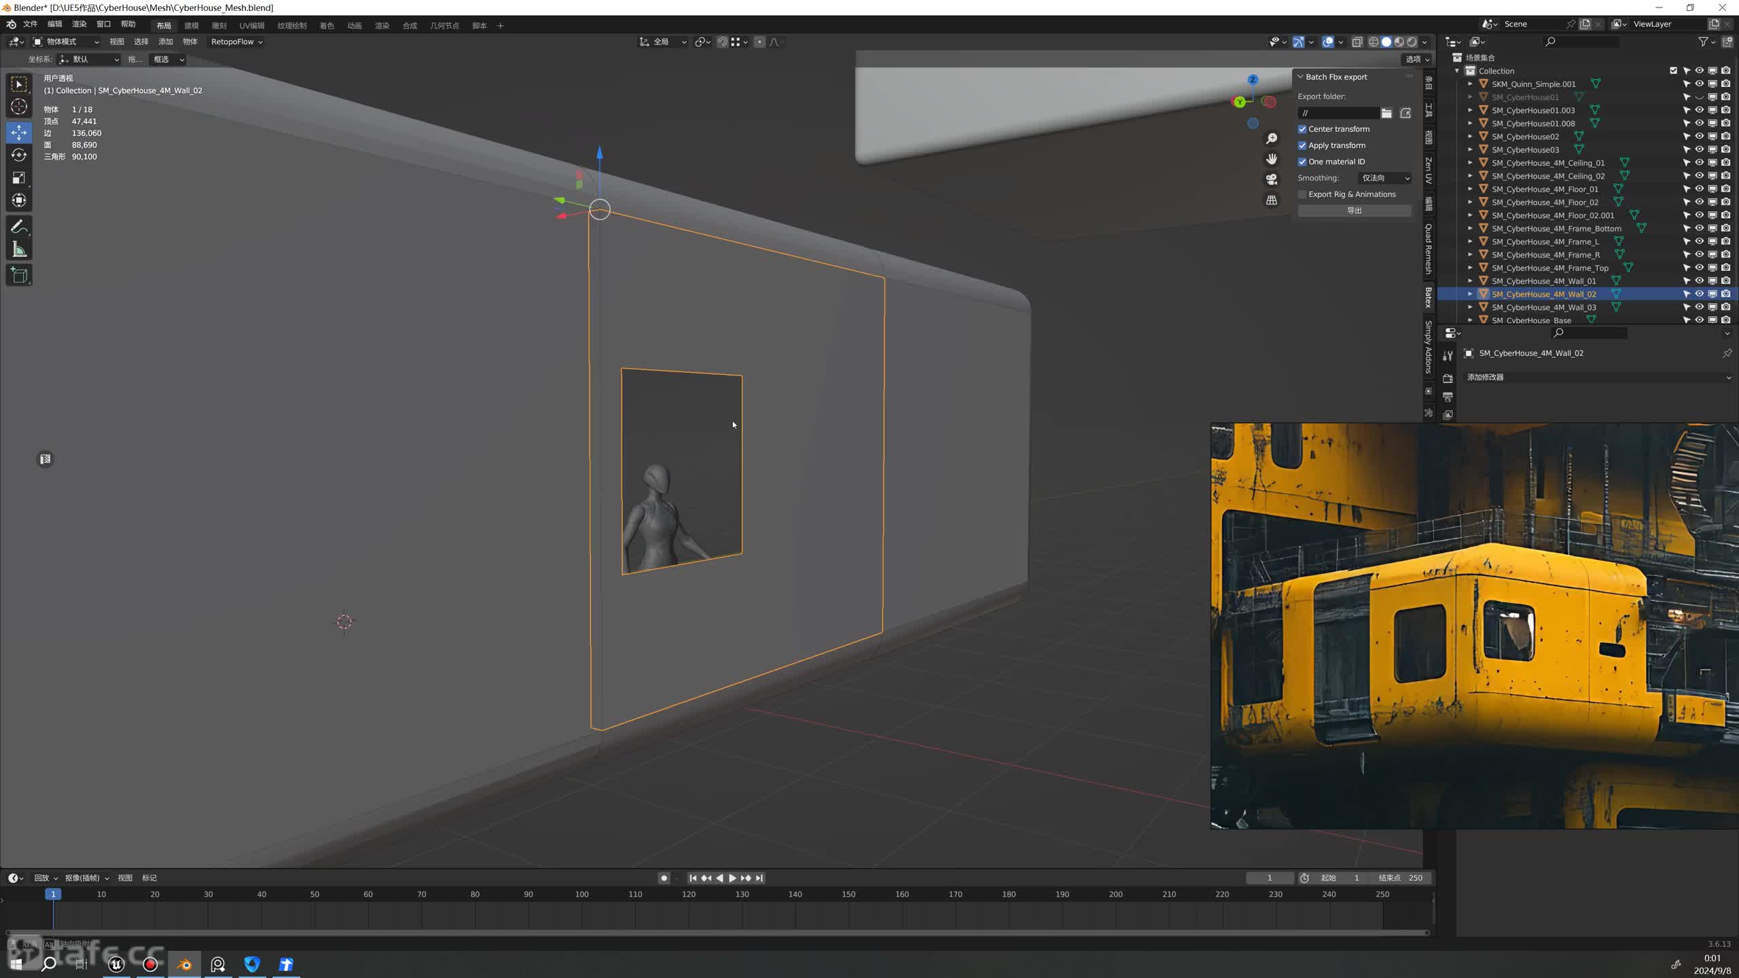This screenshot has width=1739, height=978.
Task: Open the RetopoFlow dropdown menu
Action: click(236, 42)
